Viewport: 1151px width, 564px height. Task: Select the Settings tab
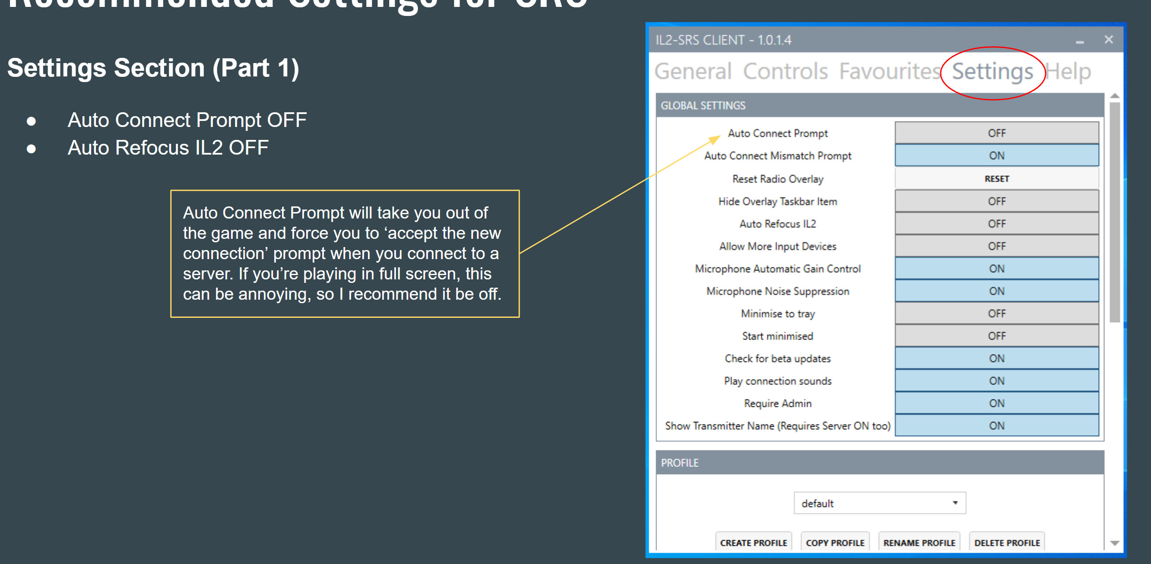[992, 72]
